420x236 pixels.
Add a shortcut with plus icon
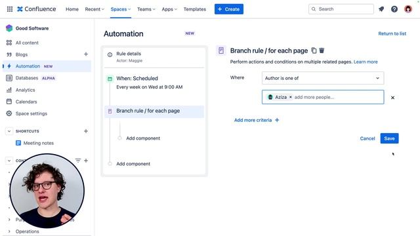[86, 131]
